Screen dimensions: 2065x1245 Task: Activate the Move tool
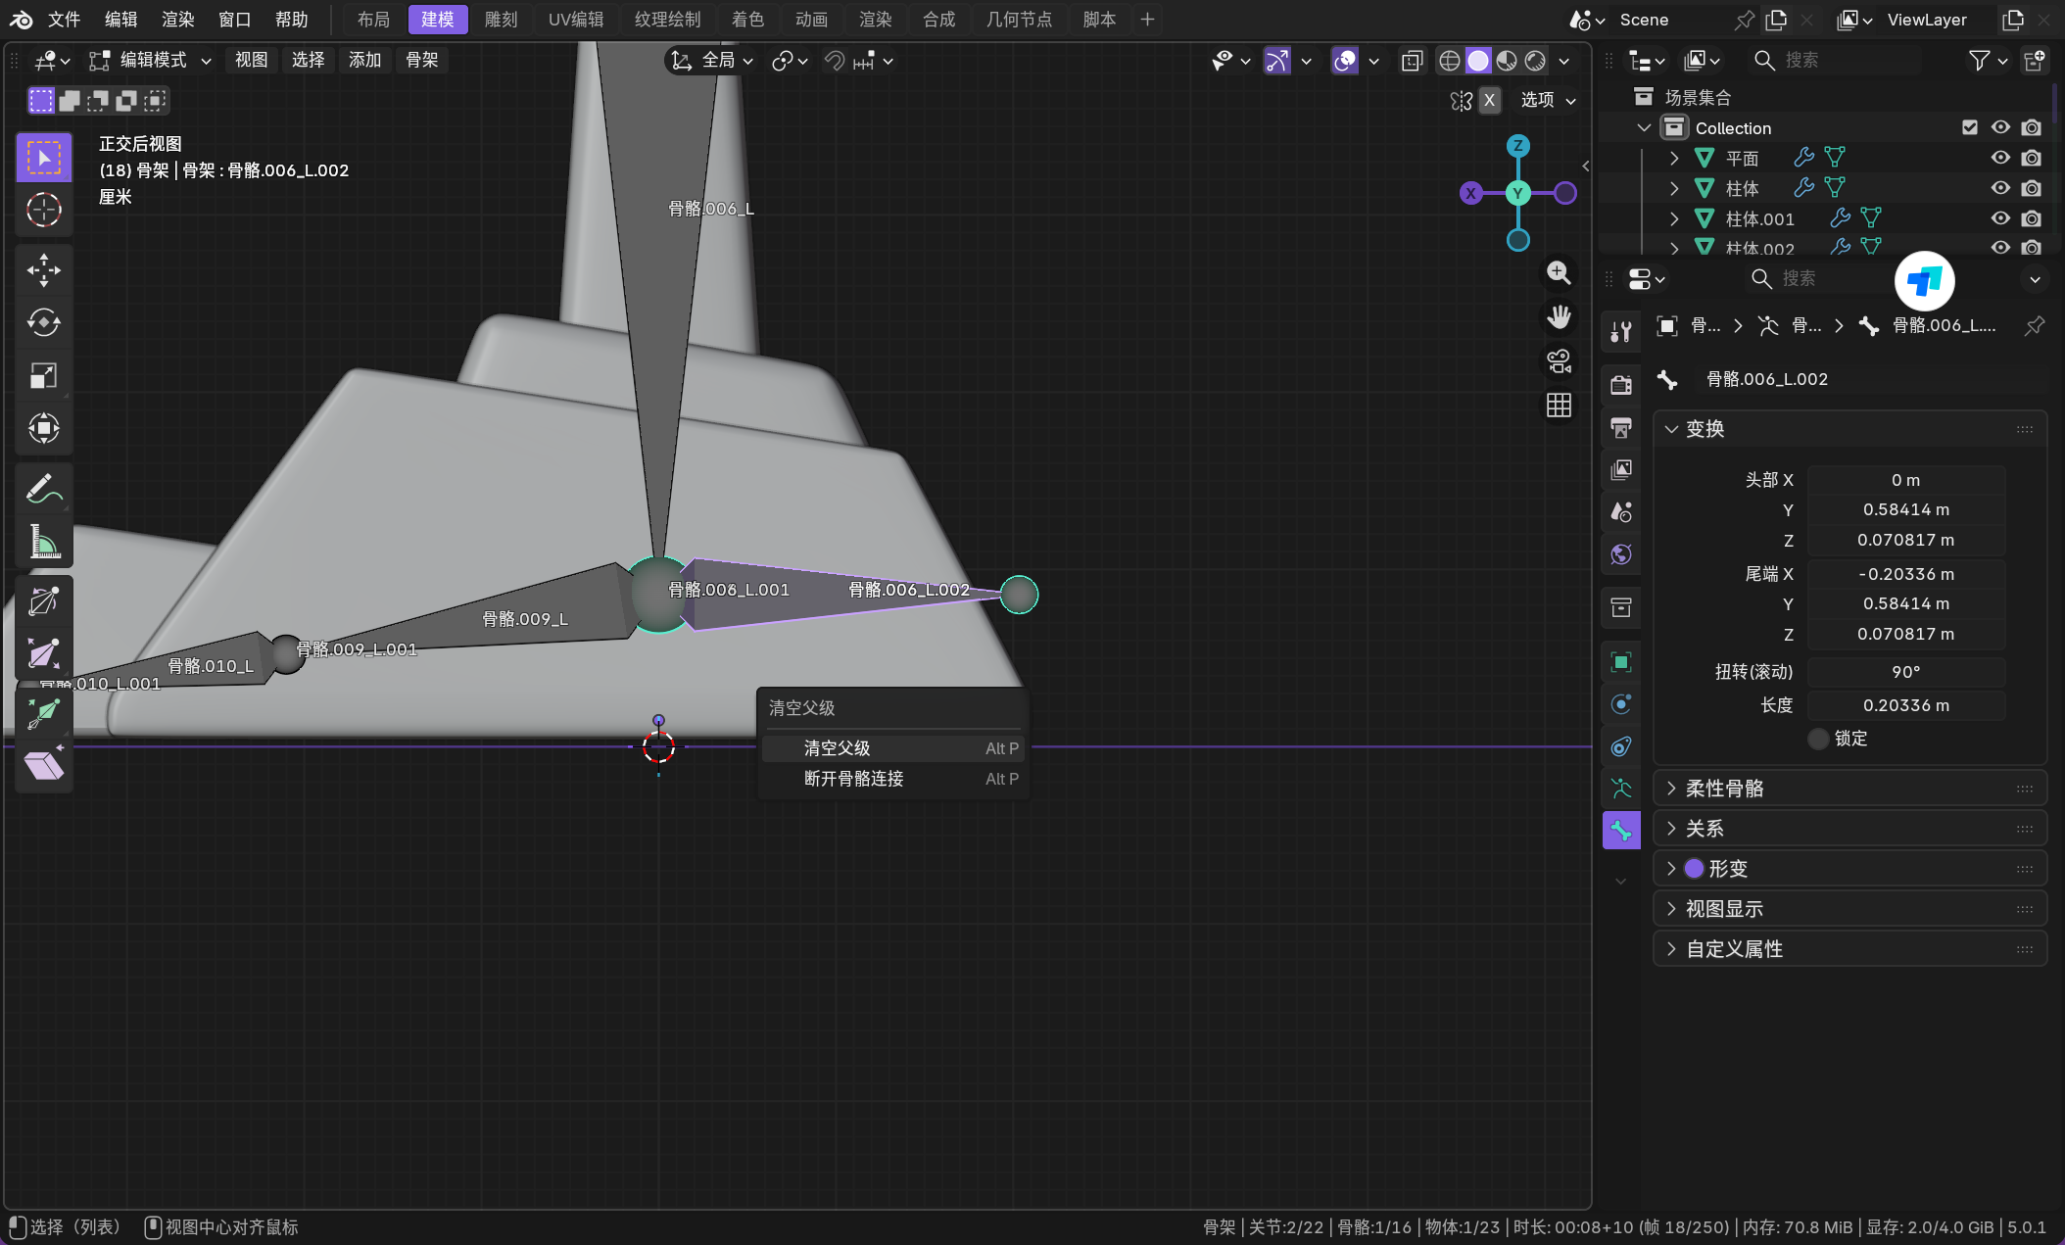coord(43,269)
